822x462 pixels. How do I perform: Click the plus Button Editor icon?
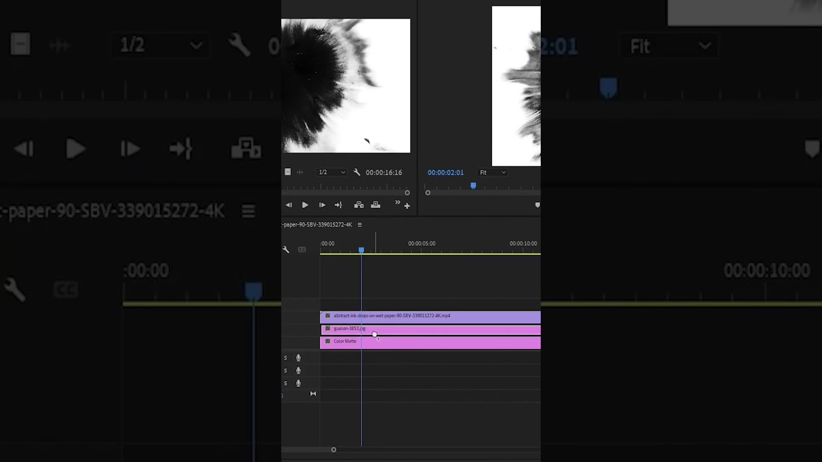pyautogui.click(x=407, y=206)
